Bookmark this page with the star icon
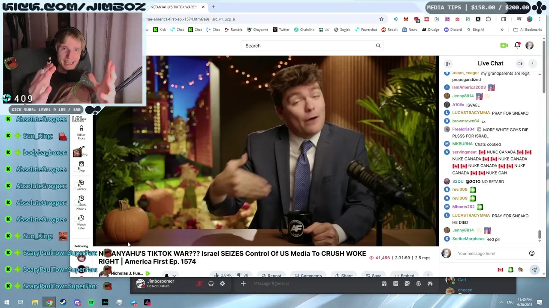This screenshot has height=308, width=549. 381,19
